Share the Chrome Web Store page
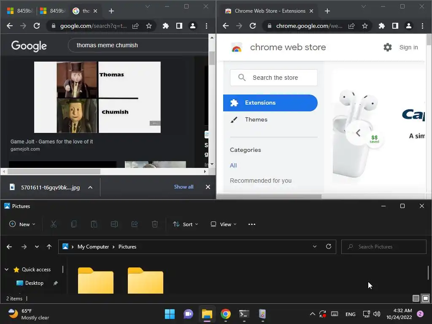This screenshot has width=432, height=324. (x=351, y=26)
